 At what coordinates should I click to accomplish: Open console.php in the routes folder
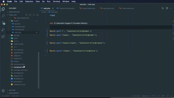point(19,29)
